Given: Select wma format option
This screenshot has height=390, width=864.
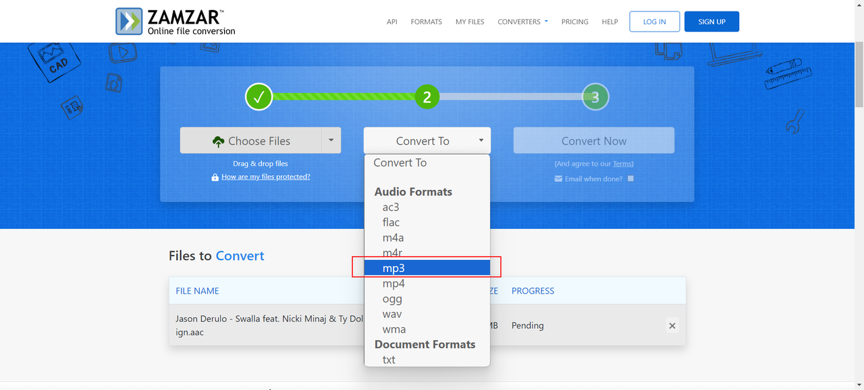Looking at the screenshot, I should [427, 329].
